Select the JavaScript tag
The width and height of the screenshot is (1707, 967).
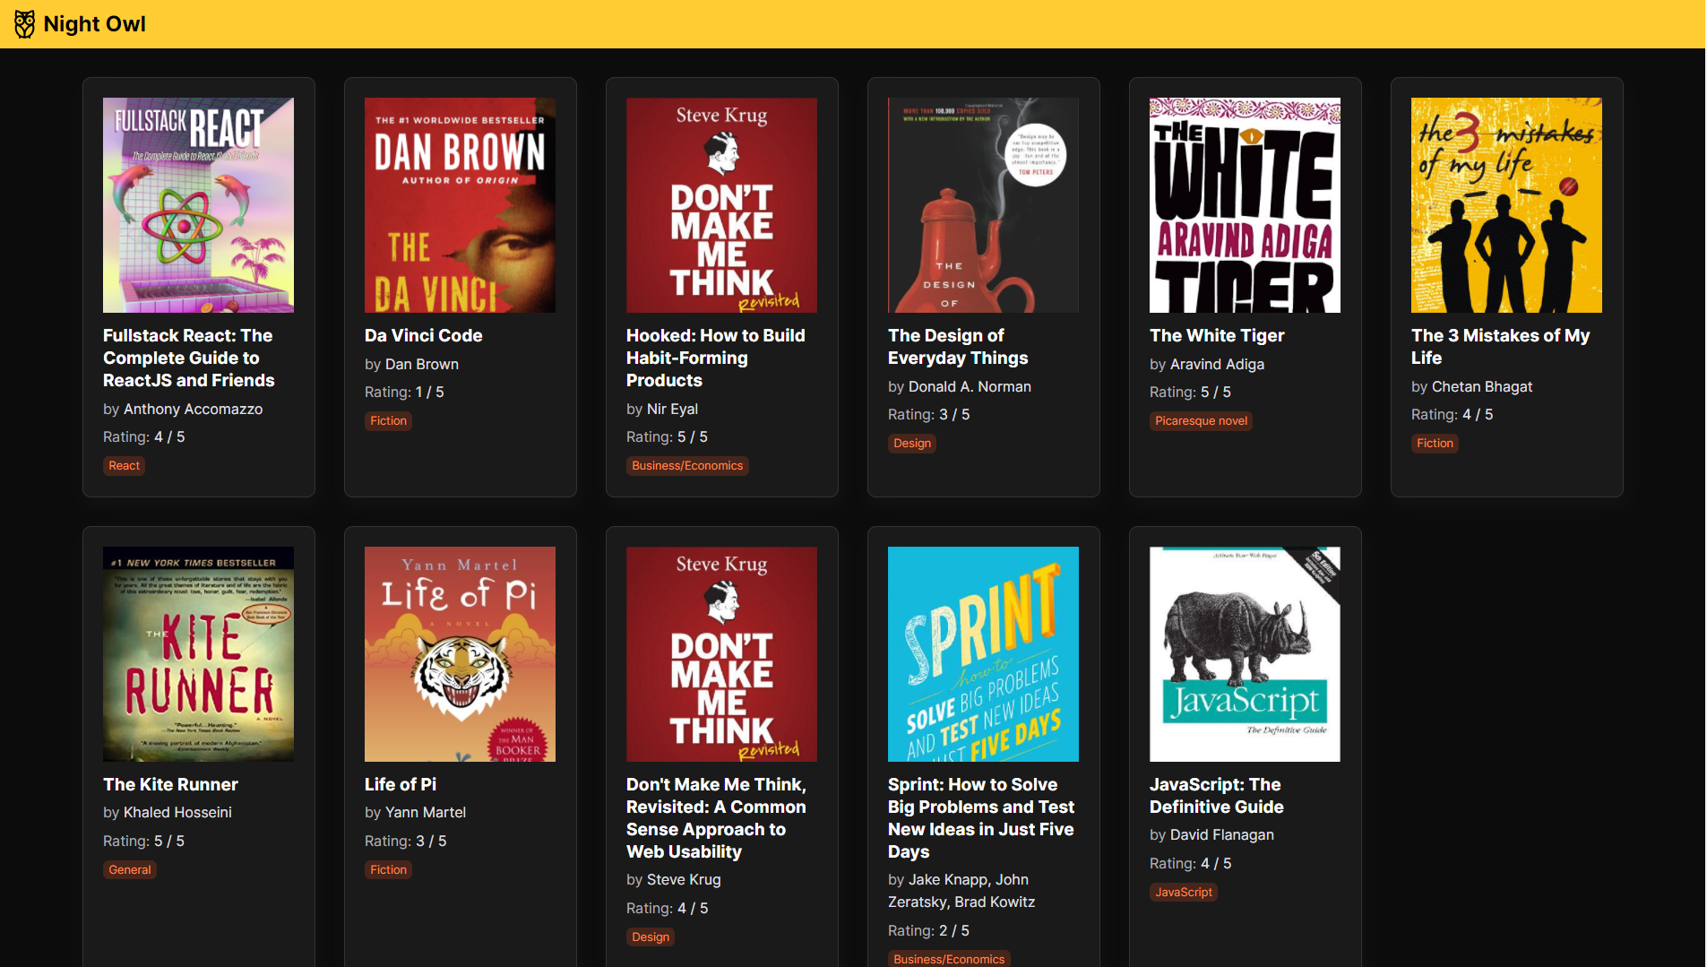click(x=1184, y=893)
